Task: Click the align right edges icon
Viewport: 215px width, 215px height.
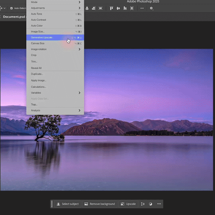Action: click(93, 8)
